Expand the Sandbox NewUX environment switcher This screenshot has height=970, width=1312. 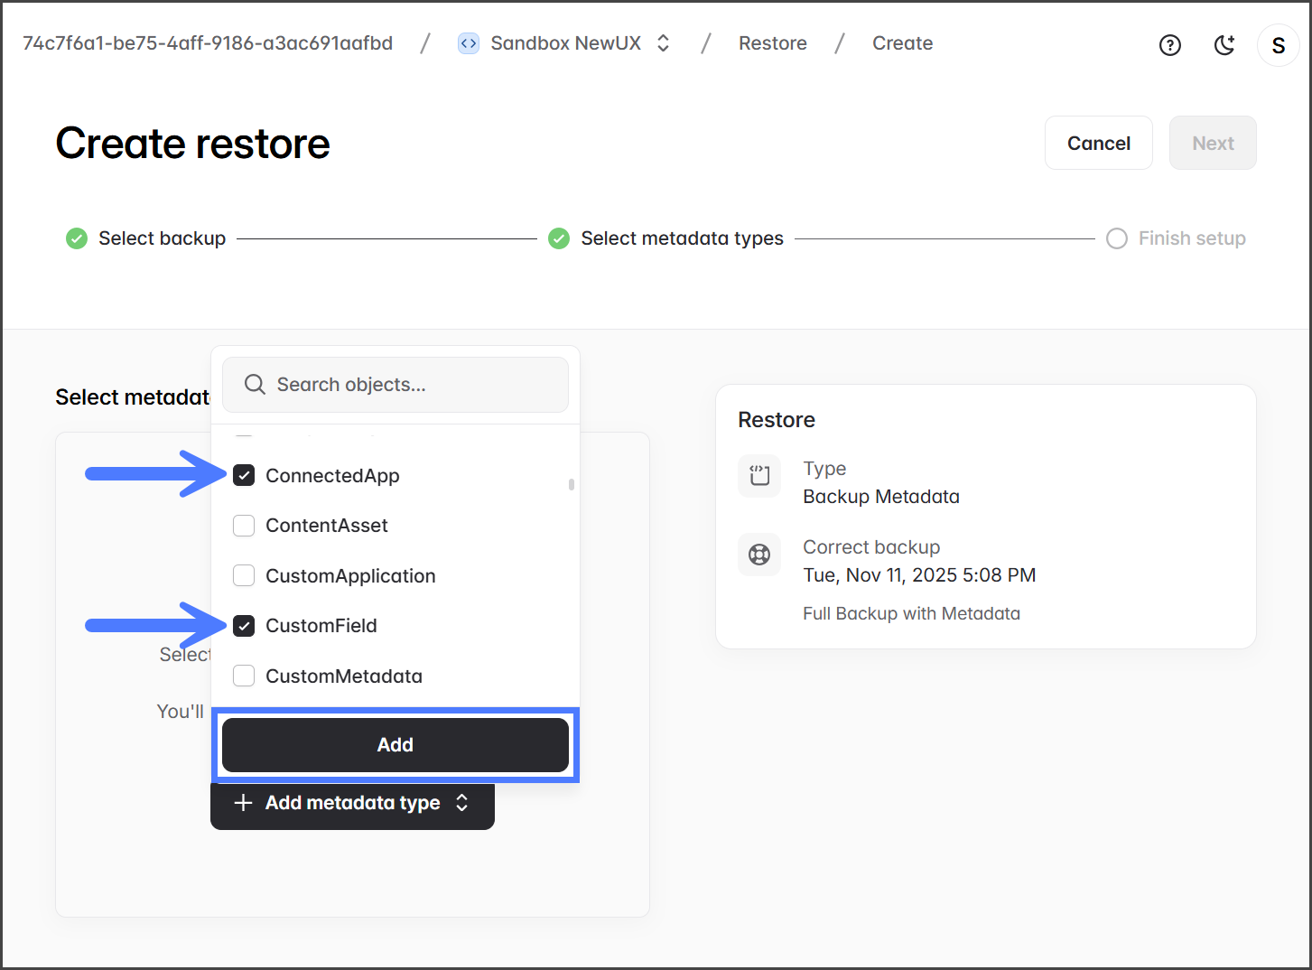663,43
